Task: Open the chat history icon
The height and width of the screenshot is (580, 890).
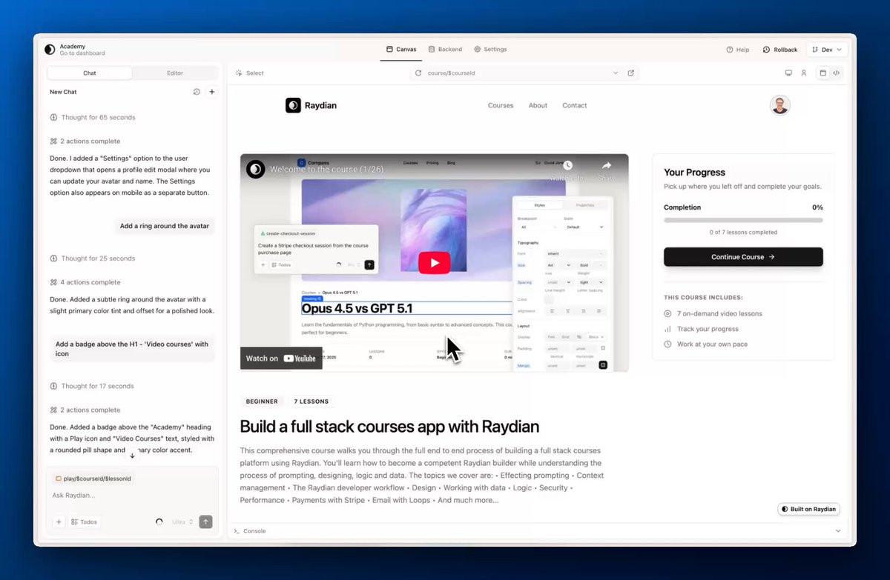Action: tap(197, 92)
